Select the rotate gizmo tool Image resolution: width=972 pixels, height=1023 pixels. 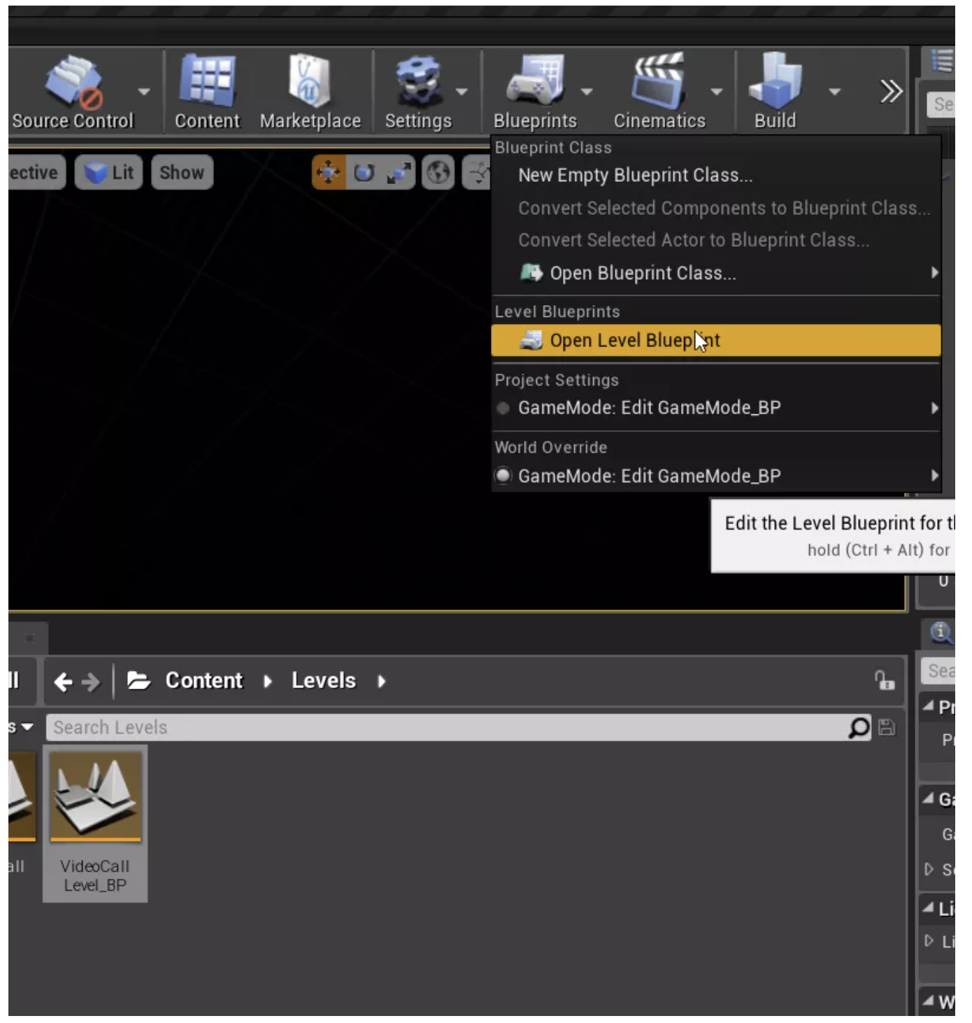[x=364, y=172]
